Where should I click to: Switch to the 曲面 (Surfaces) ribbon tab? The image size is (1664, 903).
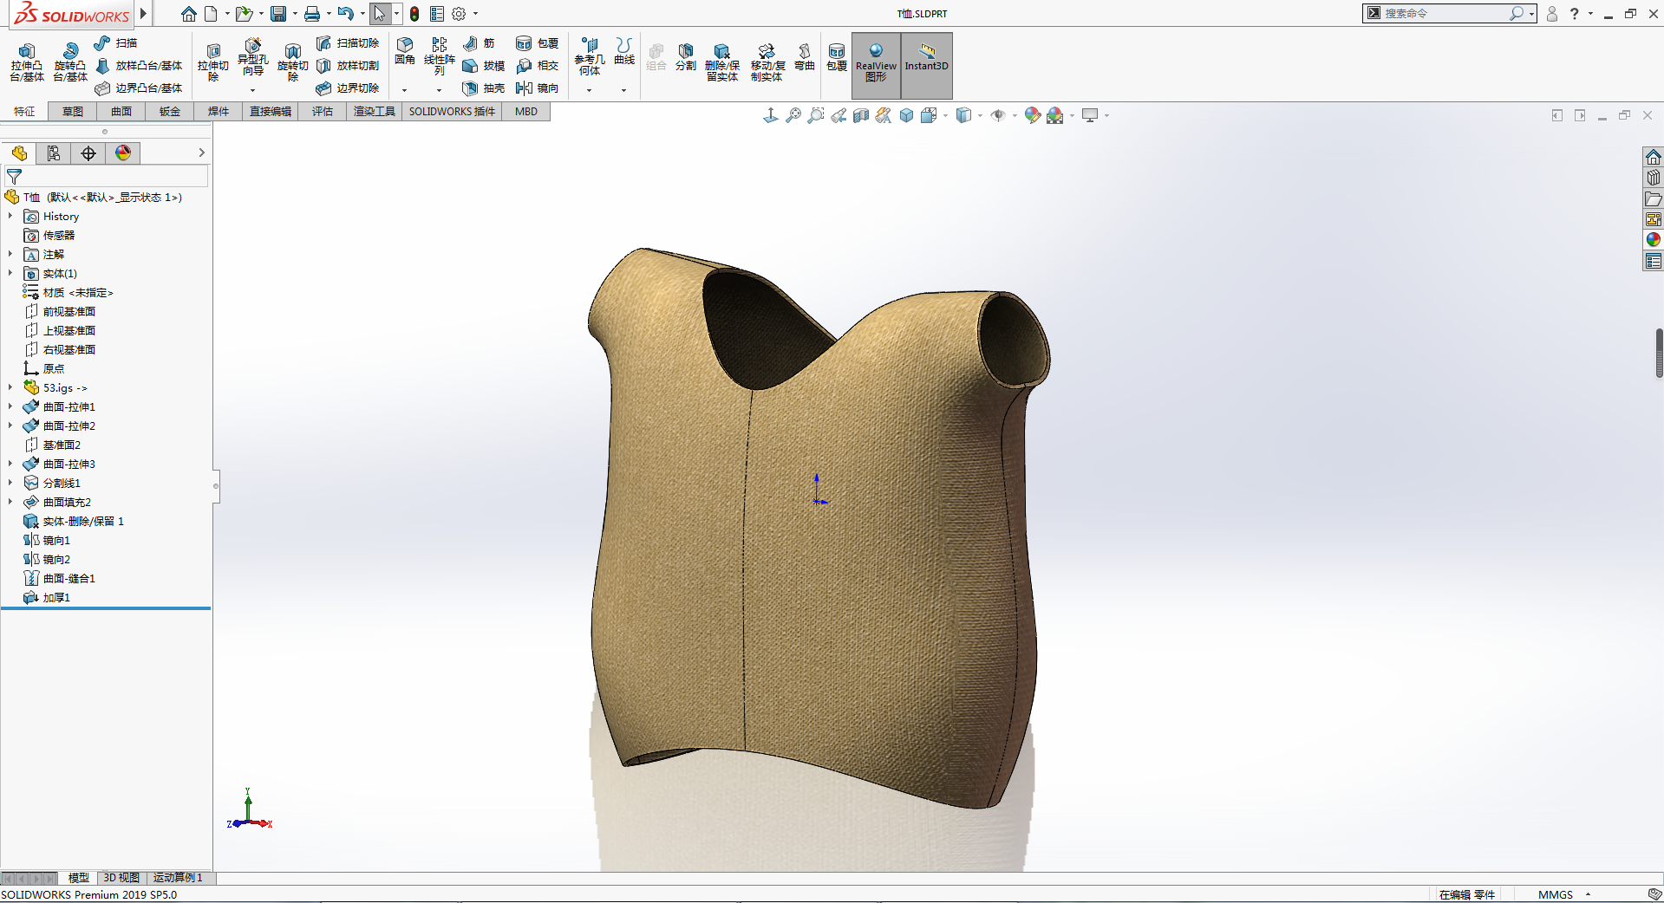[121, 112]
